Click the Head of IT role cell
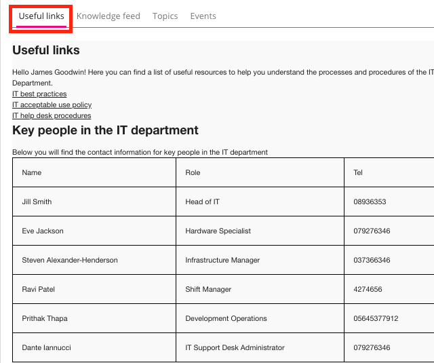This screenshot has width=434, height=363. [x=202, y=202]
